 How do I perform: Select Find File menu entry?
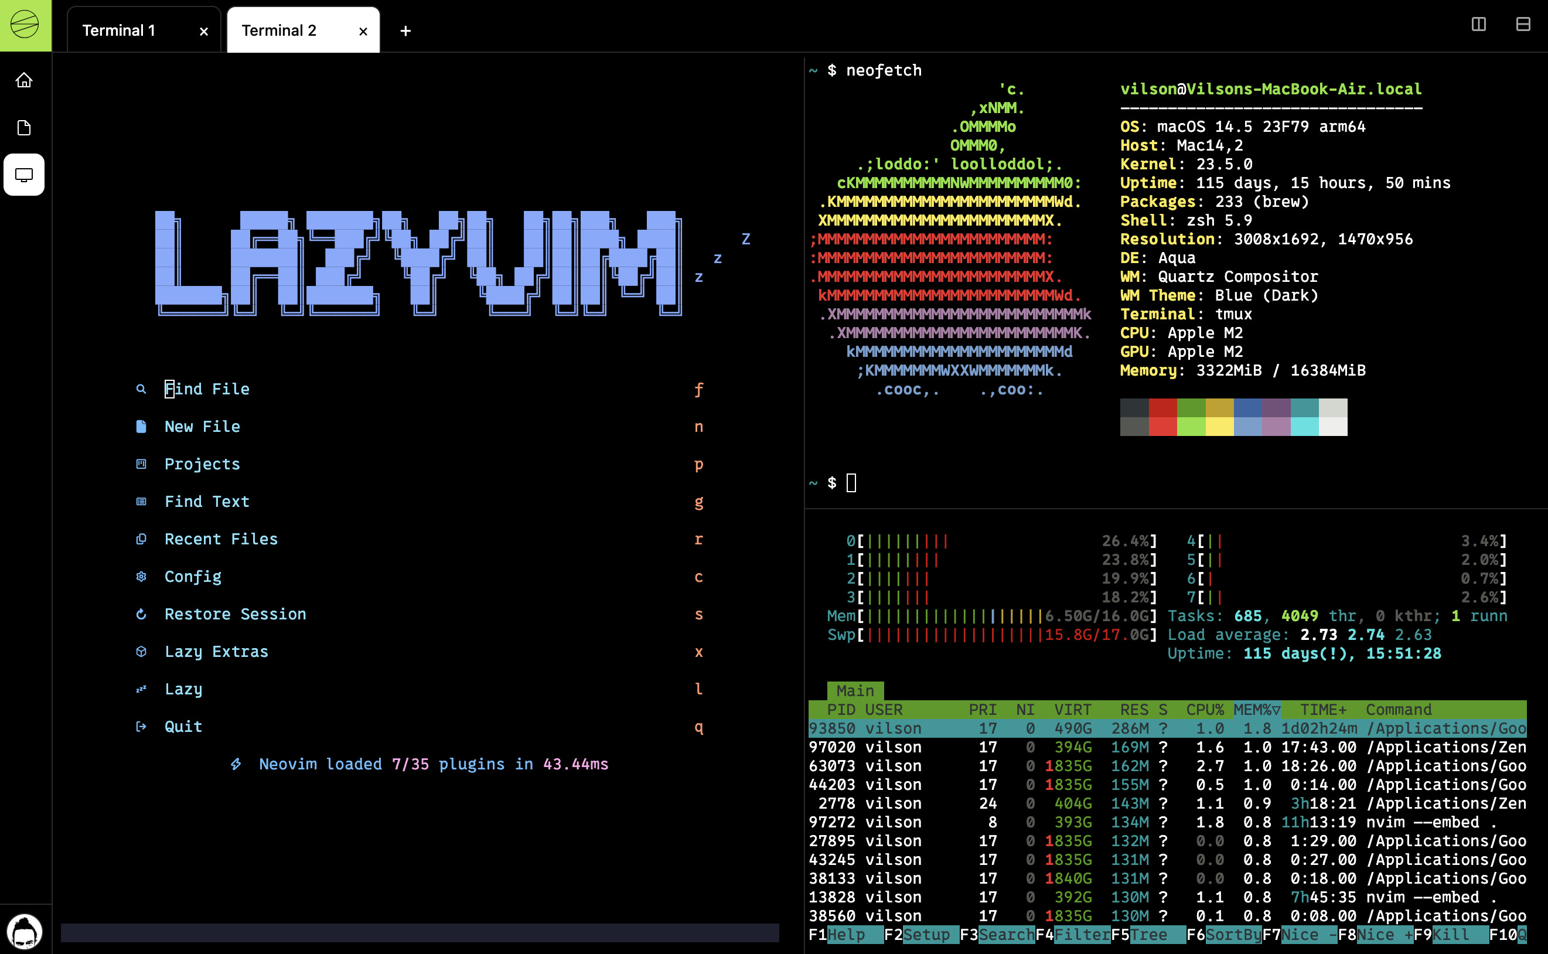(207, 389)
